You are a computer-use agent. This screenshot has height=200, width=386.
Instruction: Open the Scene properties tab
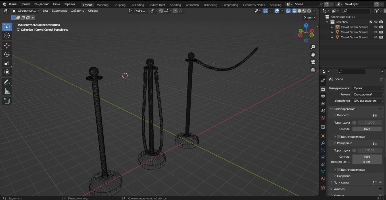323,111
